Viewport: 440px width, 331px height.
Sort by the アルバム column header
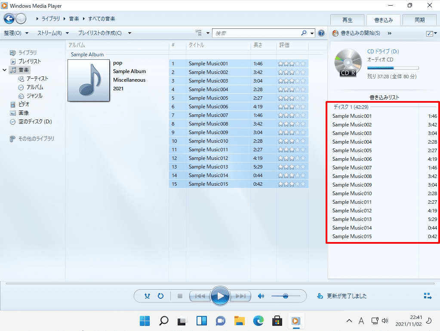(117, 45)
